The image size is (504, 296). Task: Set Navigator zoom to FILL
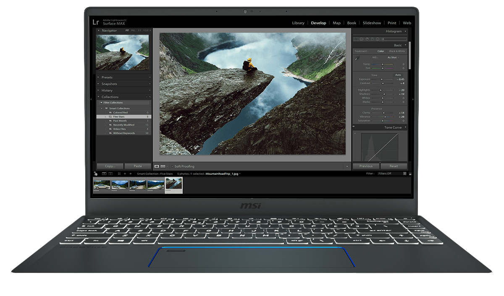click(133, 31)
